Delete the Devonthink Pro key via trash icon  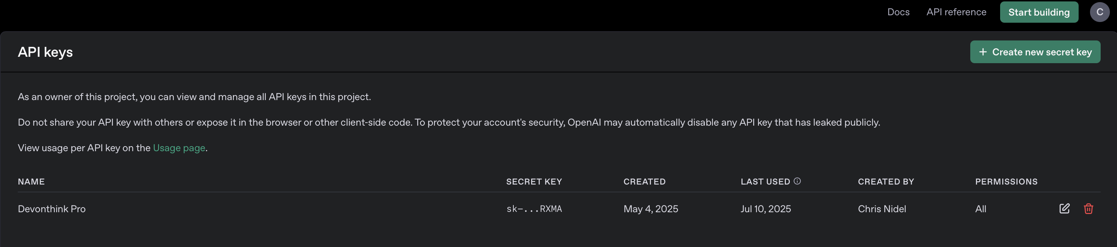(1088, 208)
